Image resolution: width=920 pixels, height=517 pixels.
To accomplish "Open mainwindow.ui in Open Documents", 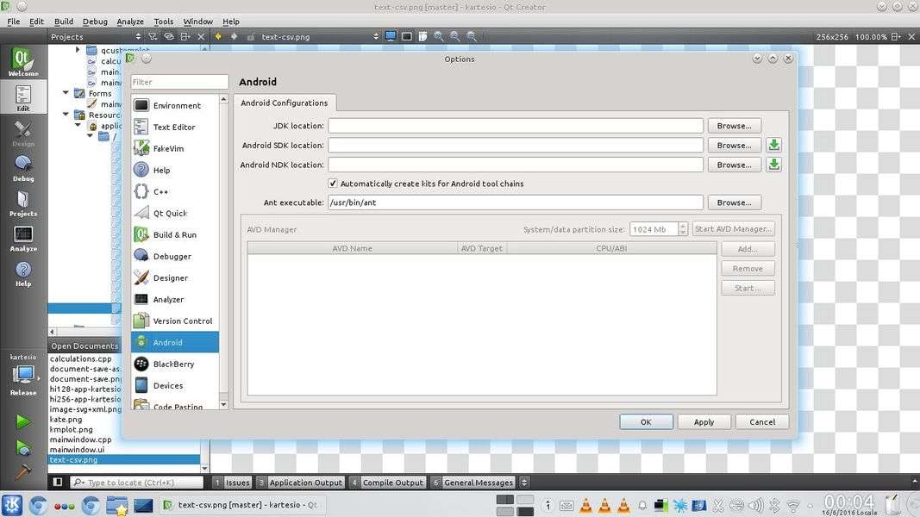I will (77, 450).
